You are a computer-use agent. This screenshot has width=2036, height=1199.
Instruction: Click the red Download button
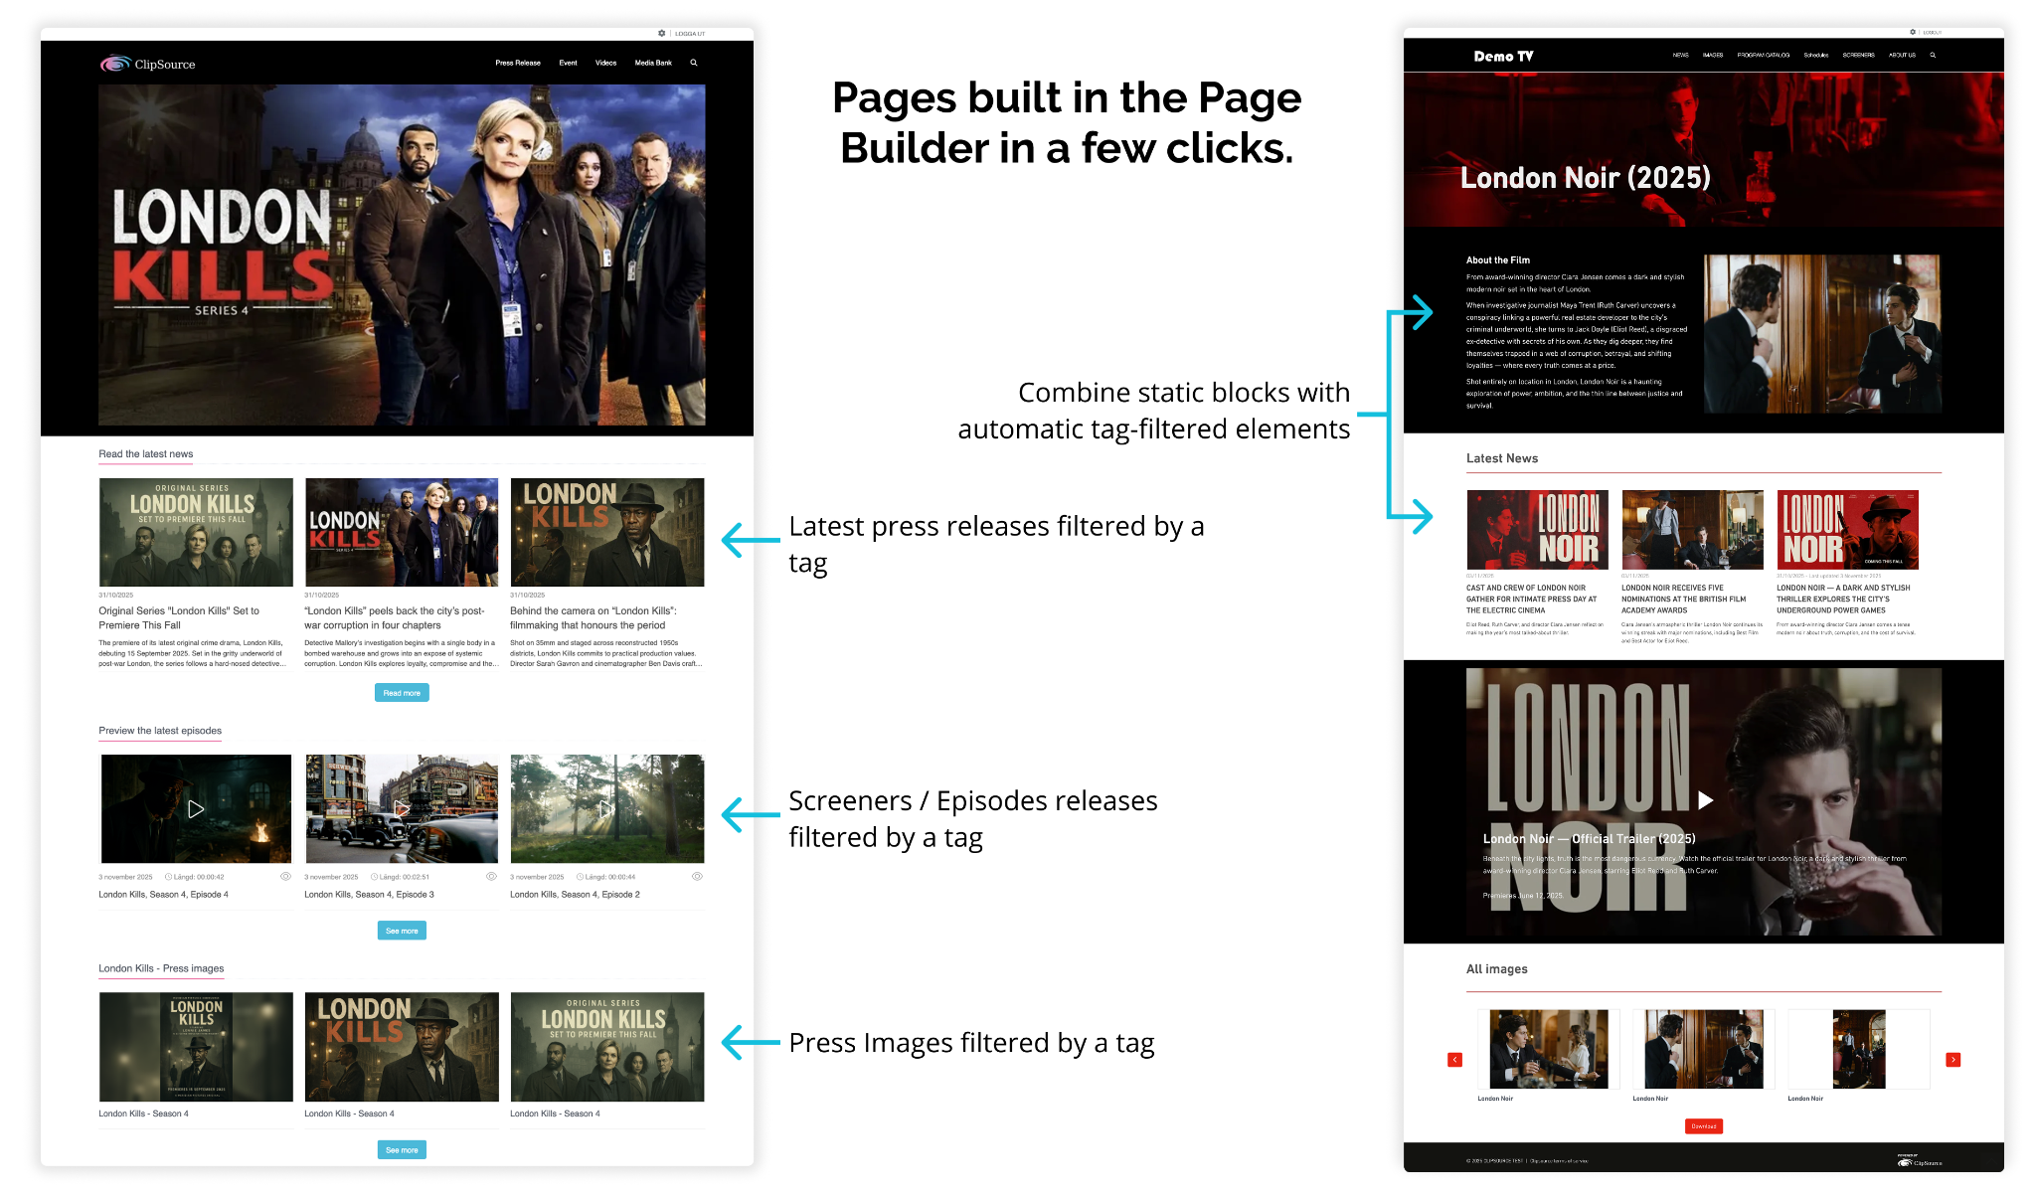point(1704,1126)
